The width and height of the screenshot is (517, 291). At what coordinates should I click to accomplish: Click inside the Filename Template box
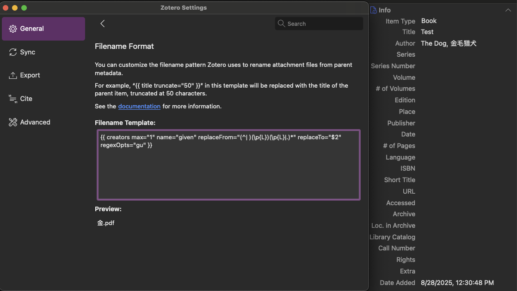pos(228,171)
